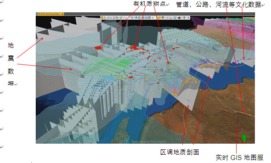The height and width of the screenshot is (163, 271).
Task: Click the blue four-pane grid toolbar icon
Action: click(147, 18)
